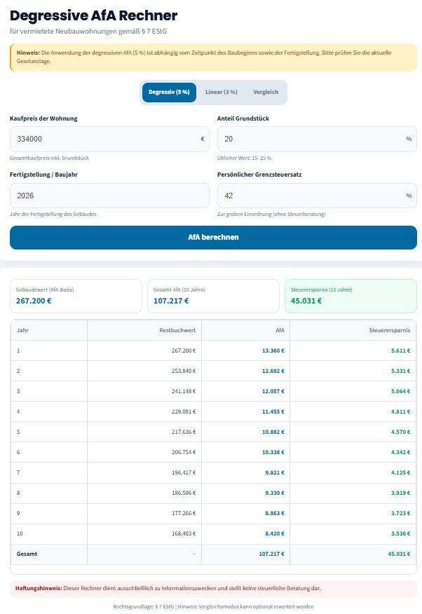
Task: Click the Fertigstellung / Baujahr year field
Action: pyautogui.click(x=109, y=196)
